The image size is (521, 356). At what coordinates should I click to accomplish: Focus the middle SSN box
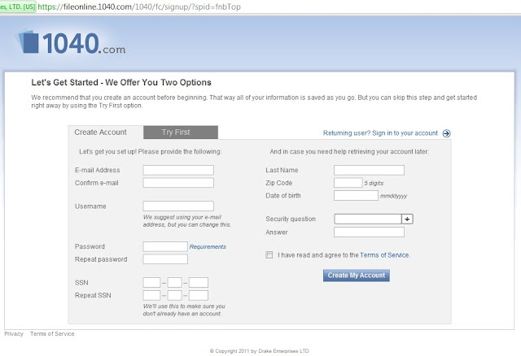point(174,283)
